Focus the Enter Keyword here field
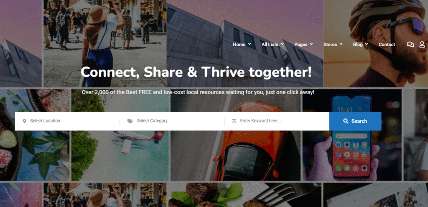The width and height of the screenshot is (428, 207). (277, 121)
